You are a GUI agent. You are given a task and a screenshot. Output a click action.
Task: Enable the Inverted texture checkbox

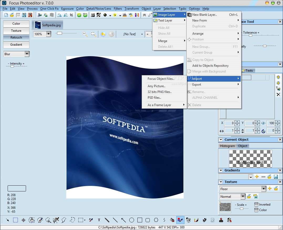[256, 204]
